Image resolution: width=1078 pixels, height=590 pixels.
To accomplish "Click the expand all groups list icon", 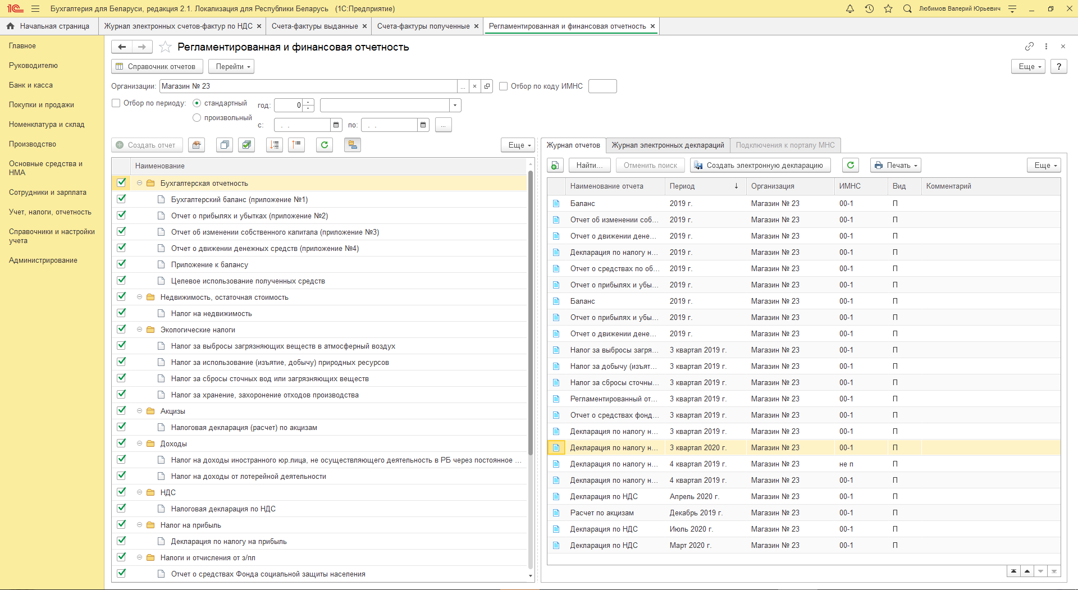I will 275,145.
